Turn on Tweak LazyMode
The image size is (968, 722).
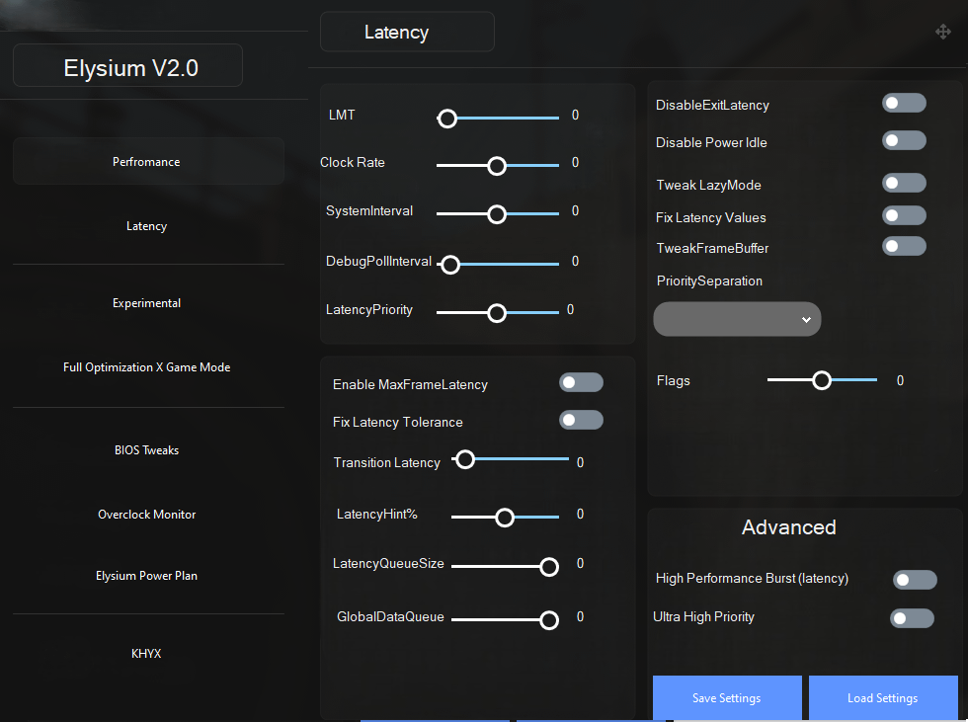coord(904,183)
